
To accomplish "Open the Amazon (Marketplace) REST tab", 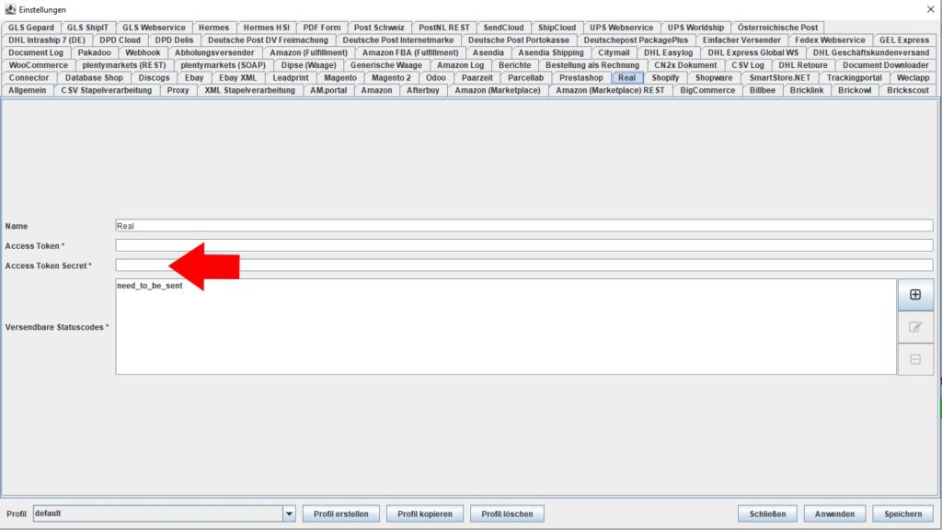I will [x=610, y=90].
